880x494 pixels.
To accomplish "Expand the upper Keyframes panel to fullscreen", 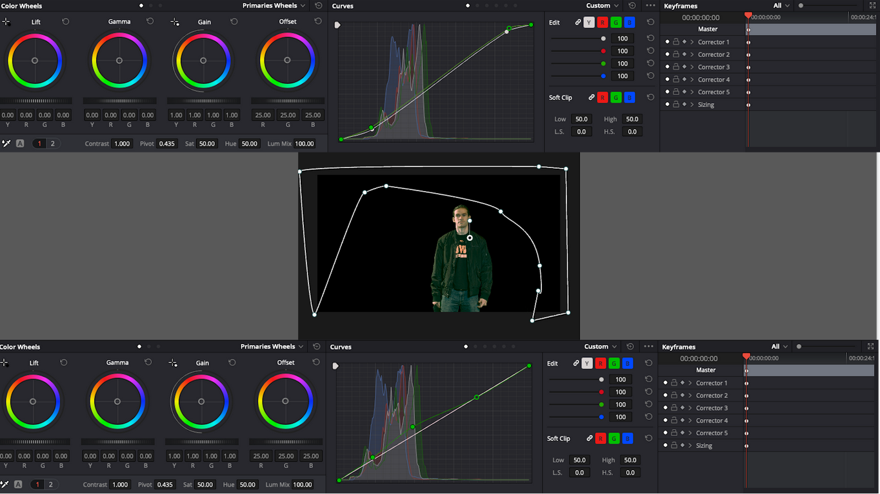I will (x=873, y=5).
